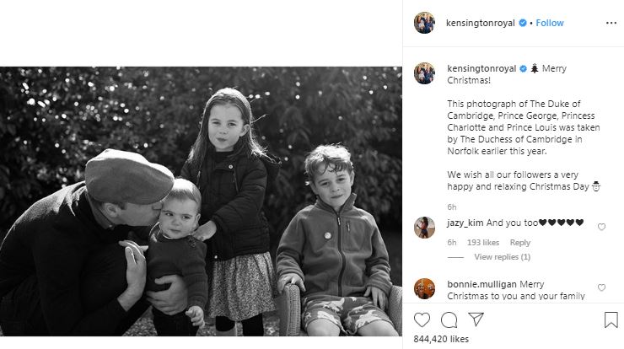Open three-dot more options menu
This screenshot has width=624, height=349.
611,23
